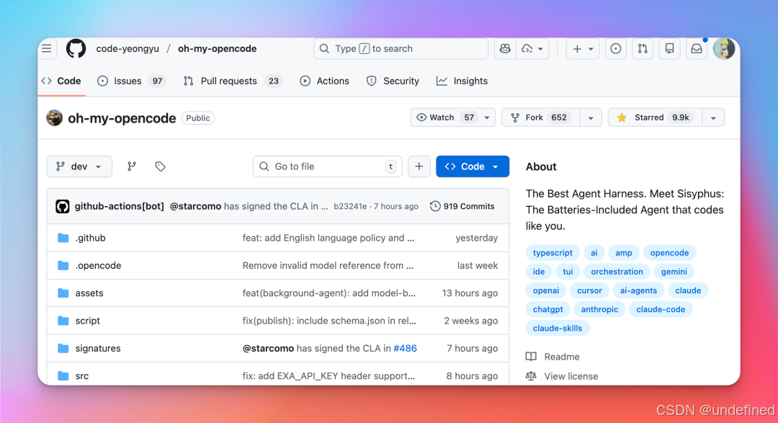Open the Readme link
The width and height of the screenshot is (778, 423).
point(553,357)
